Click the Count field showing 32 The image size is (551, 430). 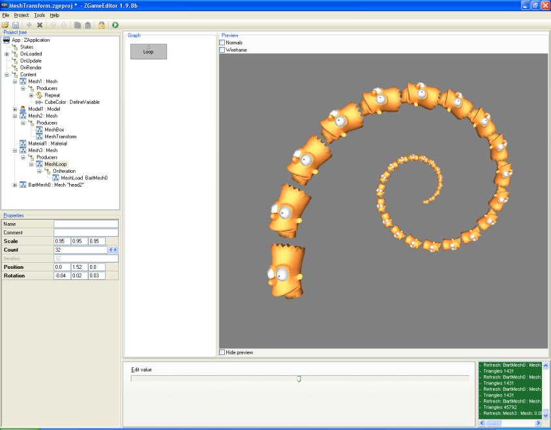[x=80, y=250]
